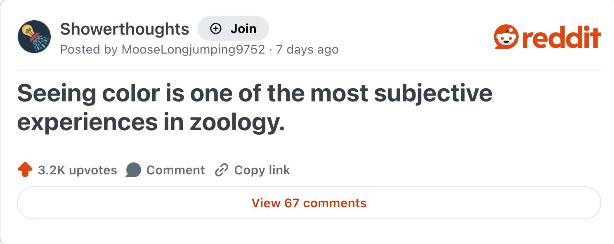
Task: Click the plus circle icon in Join
Action: click(x=216, y=29)
